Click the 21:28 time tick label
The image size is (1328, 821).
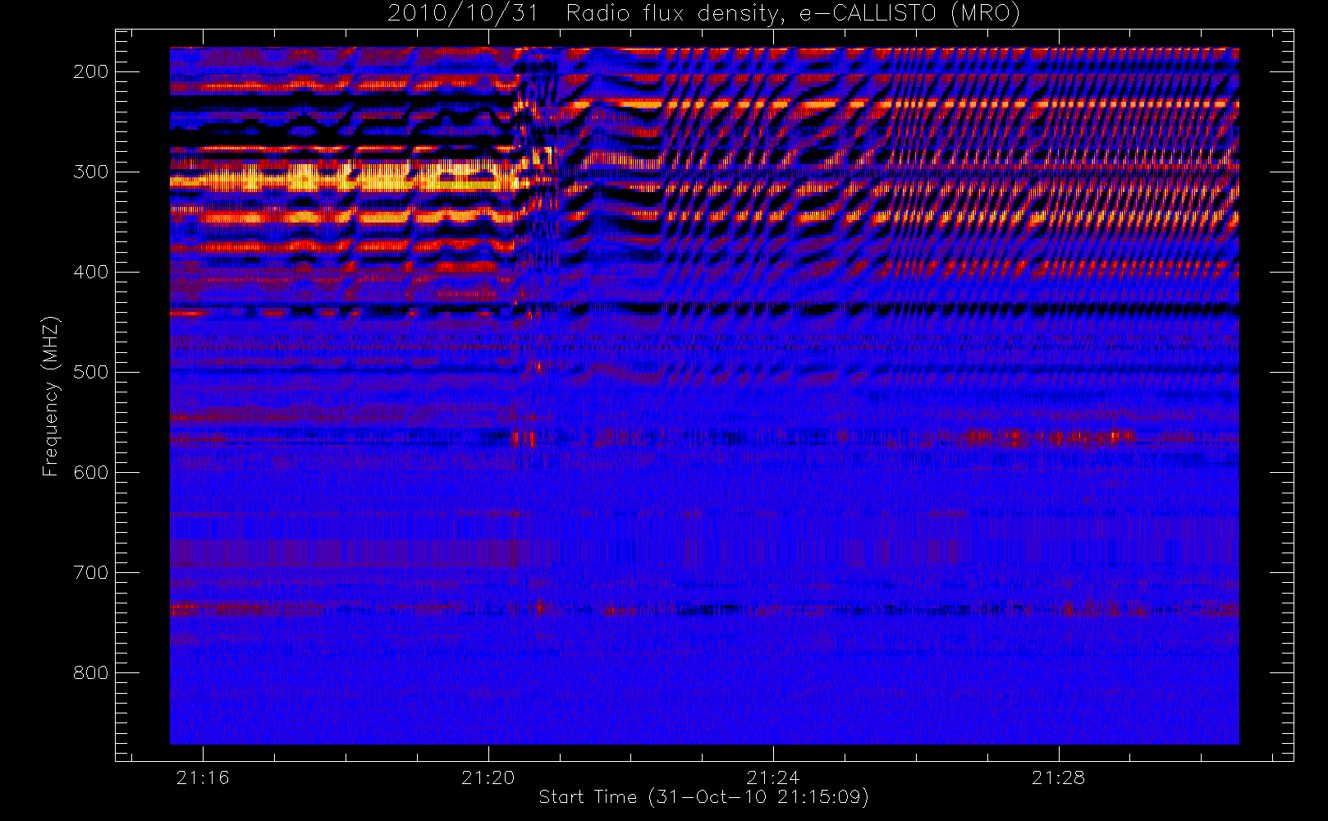1058,777
